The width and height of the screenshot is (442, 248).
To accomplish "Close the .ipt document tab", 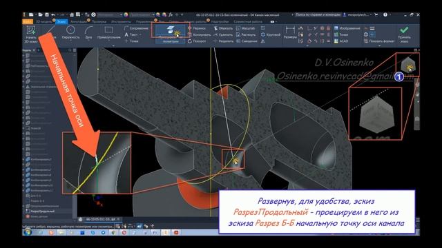I will [x=118, y=219].
